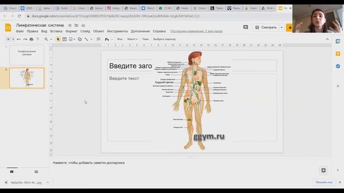Open Calendar side panel icon

pyautogui.click(x=338, y=41)
